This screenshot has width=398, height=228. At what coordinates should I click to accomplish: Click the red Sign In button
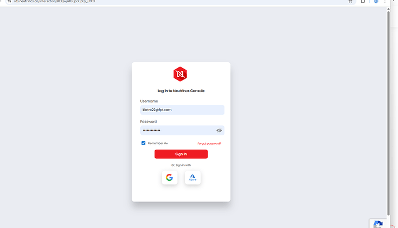click(181, 154)
